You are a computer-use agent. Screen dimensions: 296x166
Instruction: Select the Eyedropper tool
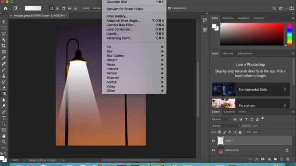[4, 58]
